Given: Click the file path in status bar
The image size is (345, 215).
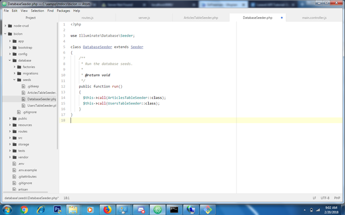Looking at the screenshot, I should tap(32, 198).
